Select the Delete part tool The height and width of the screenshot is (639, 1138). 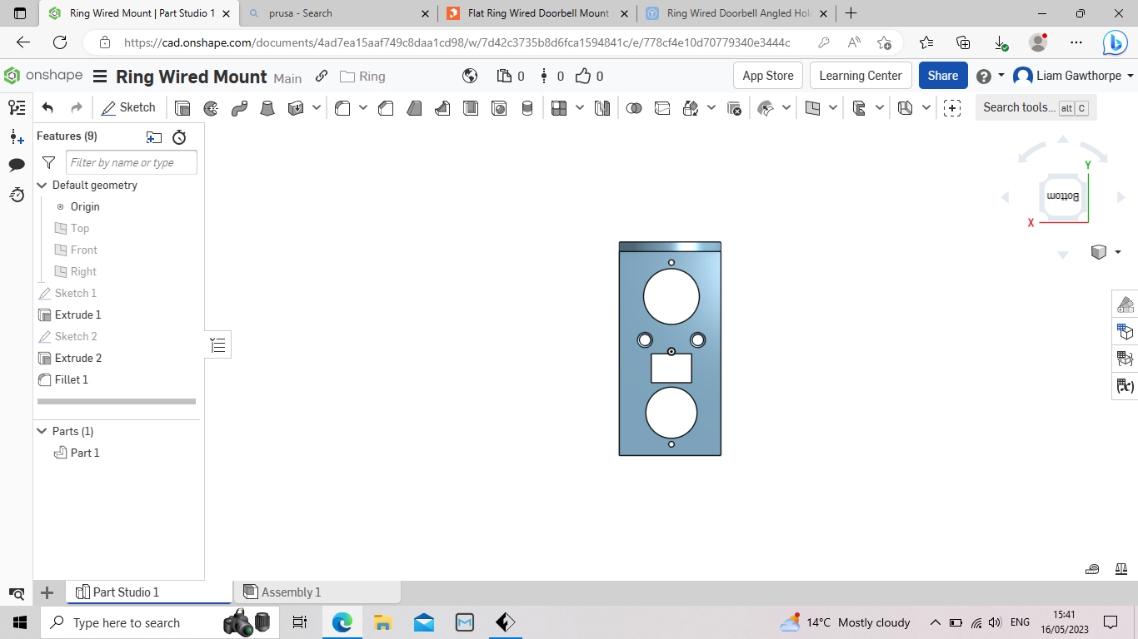(x=734, y=108)
